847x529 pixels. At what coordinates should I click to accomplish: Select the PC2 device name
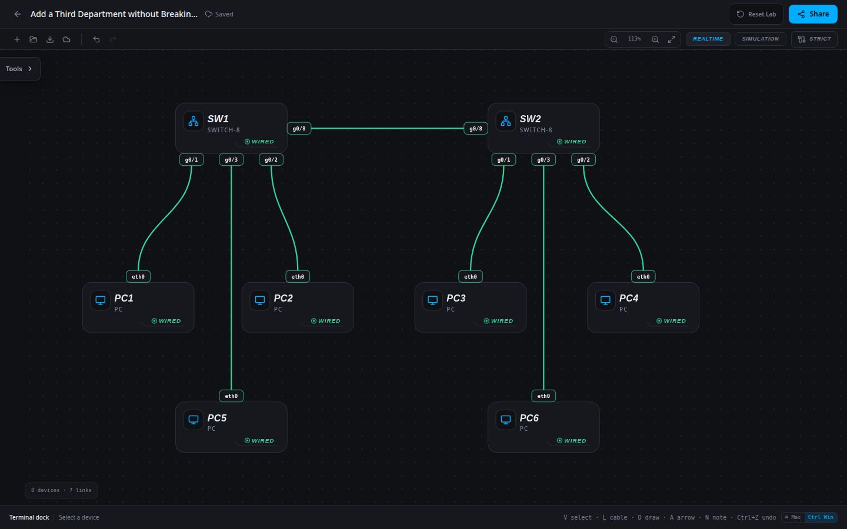[x=284, y=298]
